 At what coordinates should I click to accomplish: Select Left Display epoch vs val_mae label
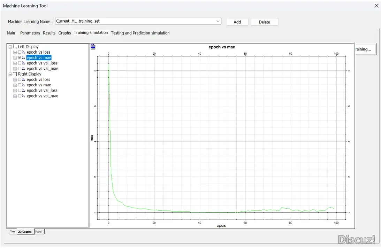click(43, 69)
